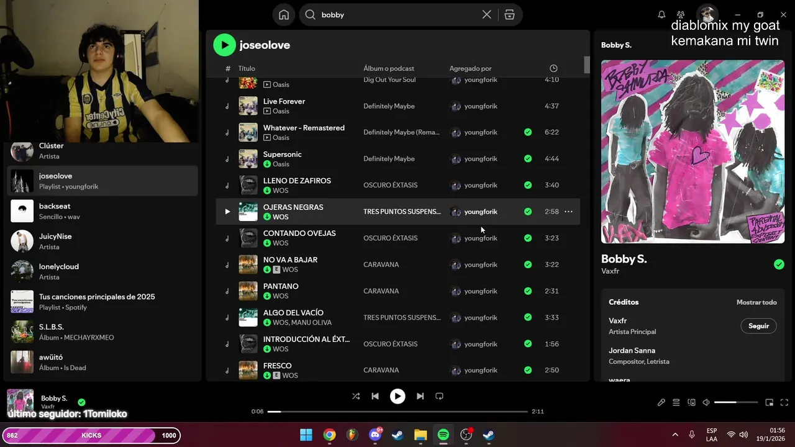Toggle saved check on PANTANO
This screenshot has width=795, height=447.
click(527, 291)
